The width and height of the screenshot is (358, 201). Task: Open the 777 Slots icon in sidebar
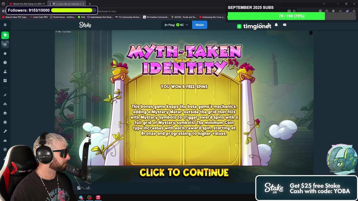[5, 104]
